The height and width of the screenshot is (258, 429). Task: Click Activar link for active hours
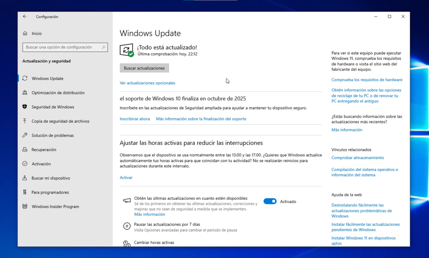pyautogui.click(x=126, y=177)
